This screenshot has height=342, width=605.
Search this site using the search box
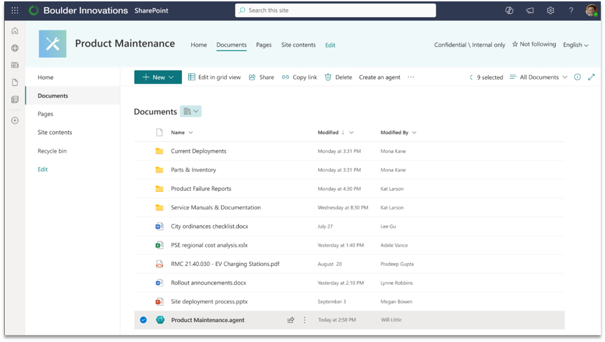[x=335, y=10]
